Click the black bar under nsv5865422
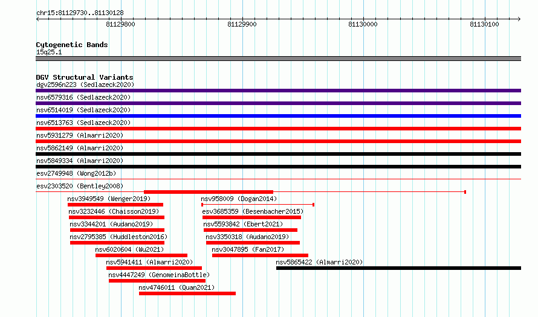Image resolution: width=538 pixels, height=317 pixels. [399, 268]
